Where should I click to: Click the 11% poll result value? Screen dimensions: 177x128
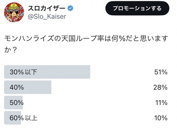(x=161, y=103)
